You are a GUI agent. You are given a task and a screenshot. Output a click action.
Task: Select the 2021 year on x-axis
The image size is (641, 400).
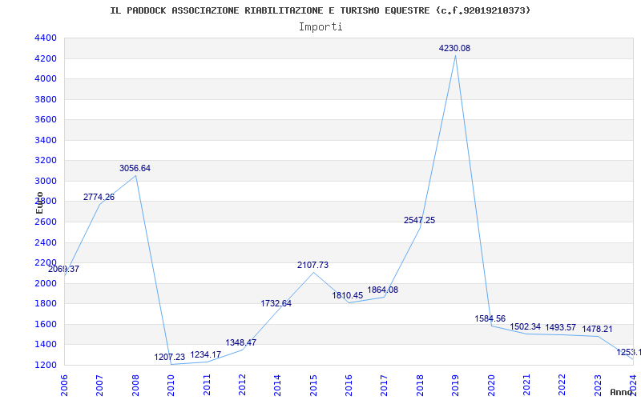(526, 385)
